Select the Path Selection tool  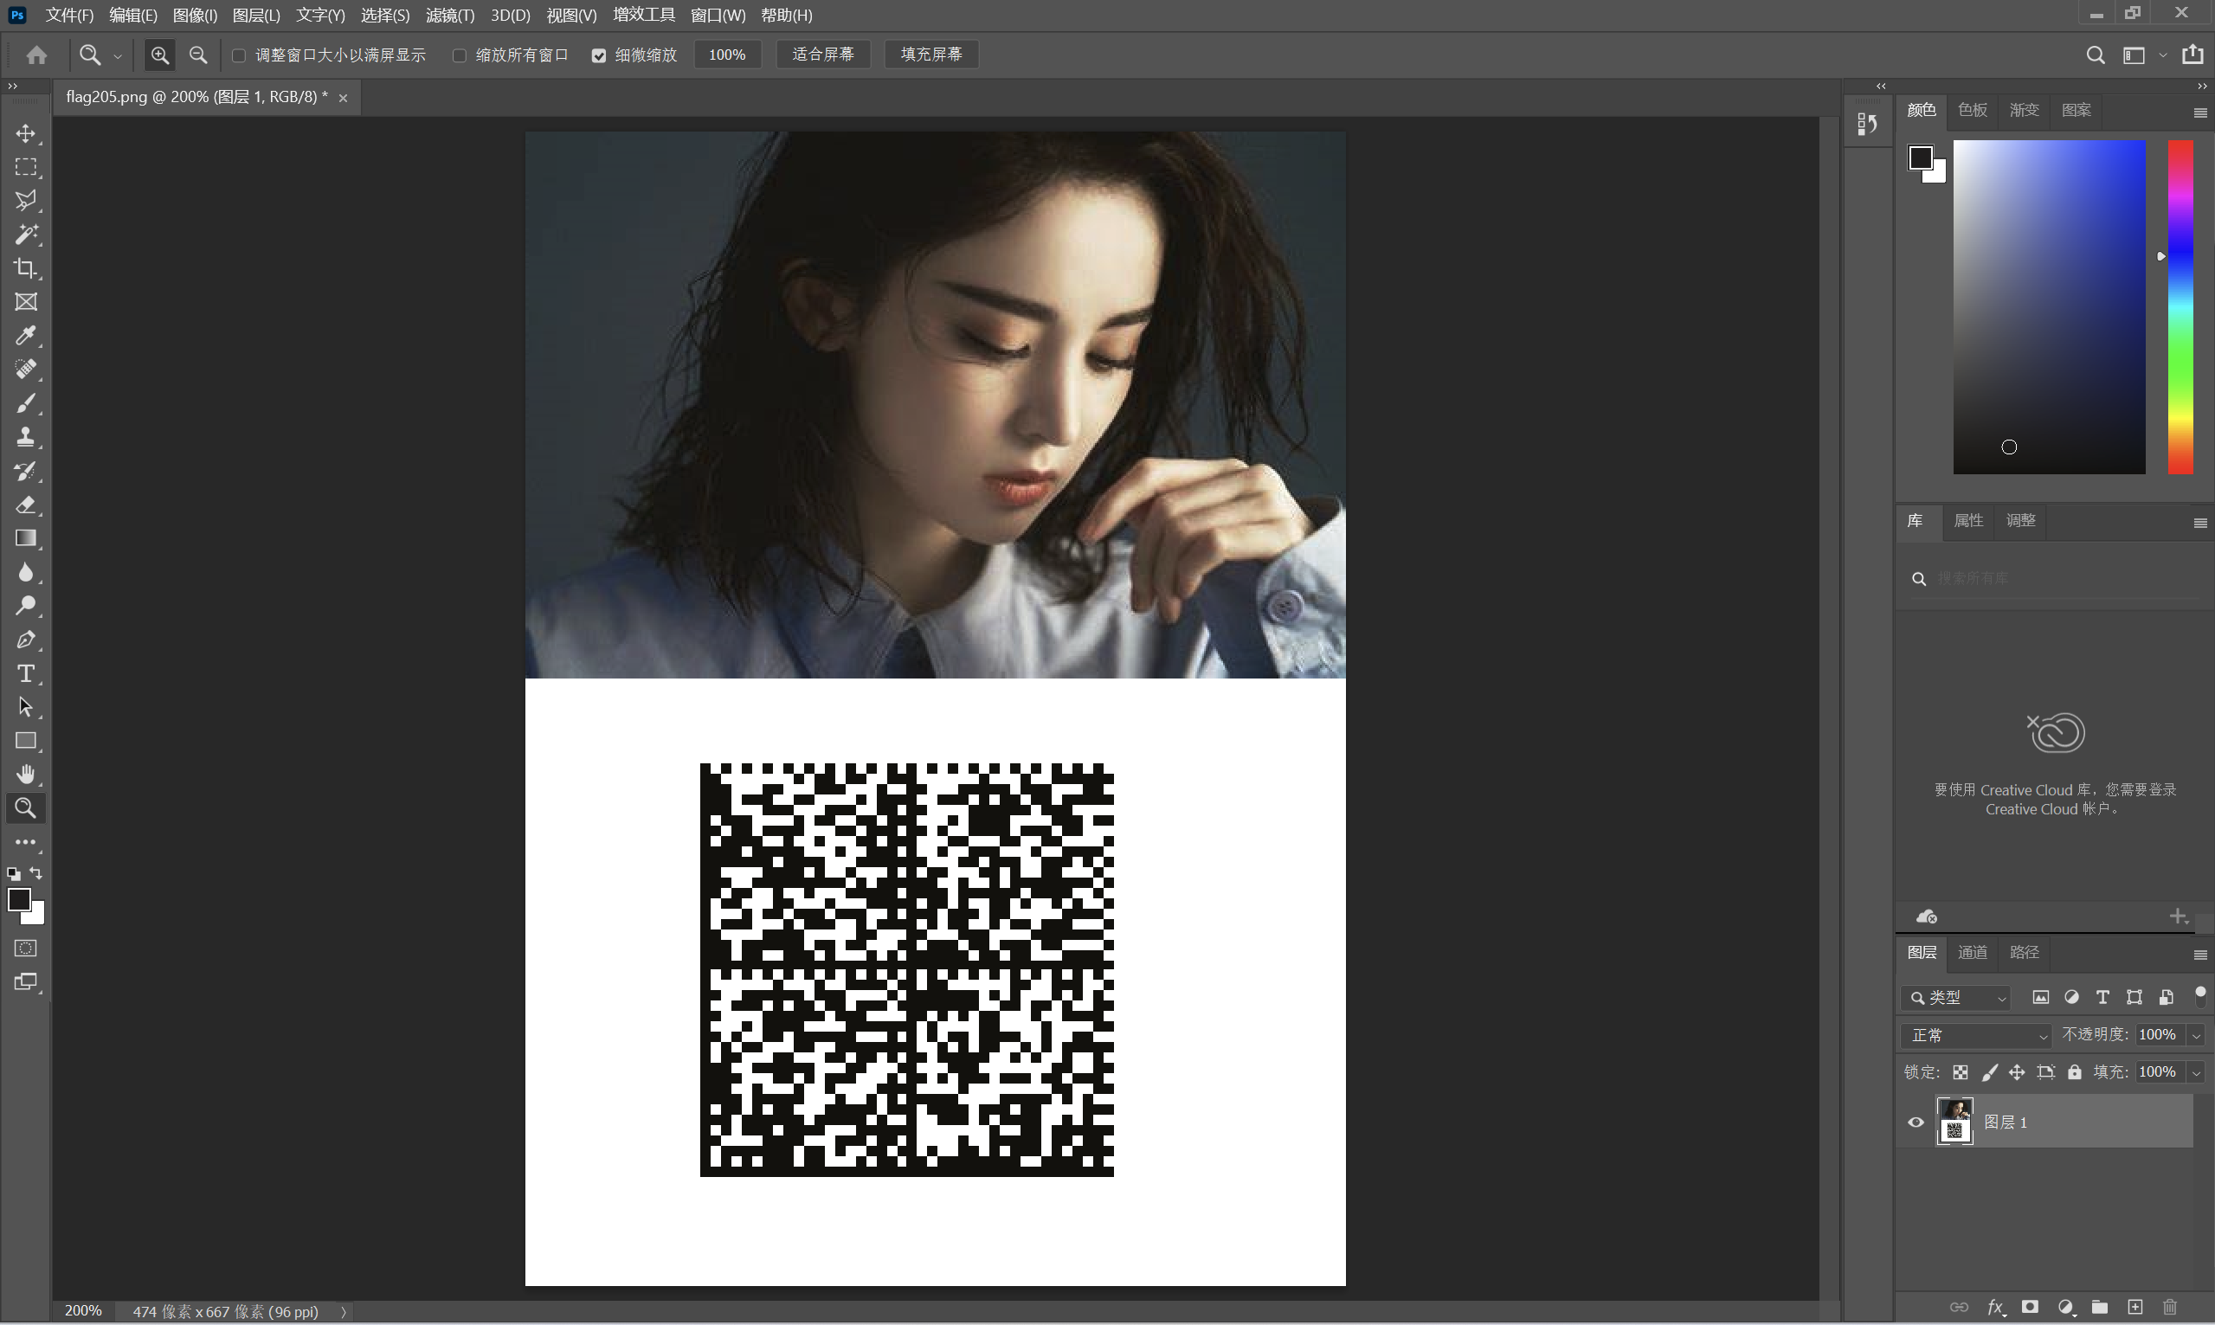tap(26, 707)
